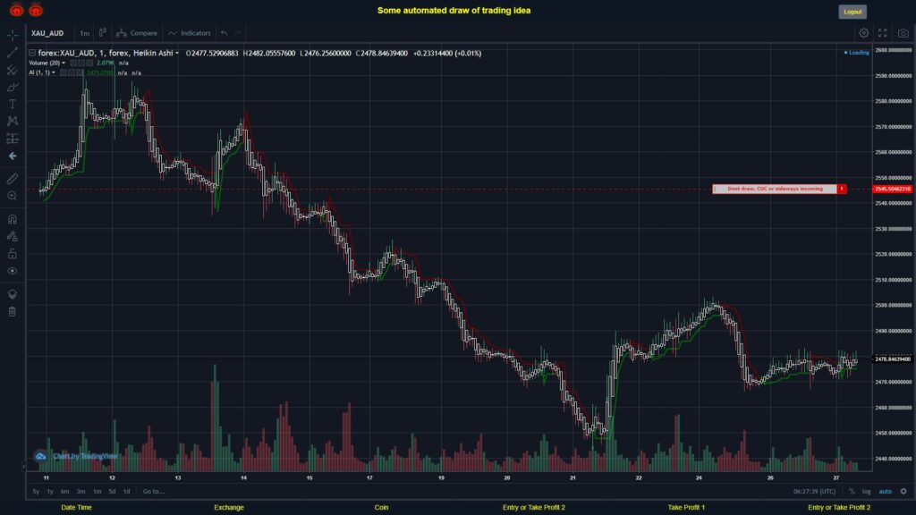Set the time range to 5y
The image size is (916, 515).
pos(36,492)
